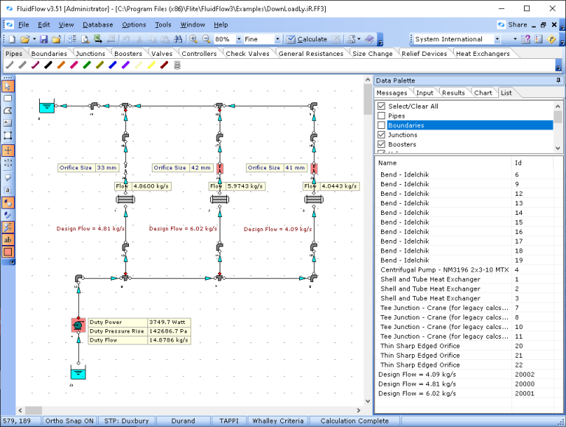
Task: Check the Pipes checkbox
Action: point(381,116)
